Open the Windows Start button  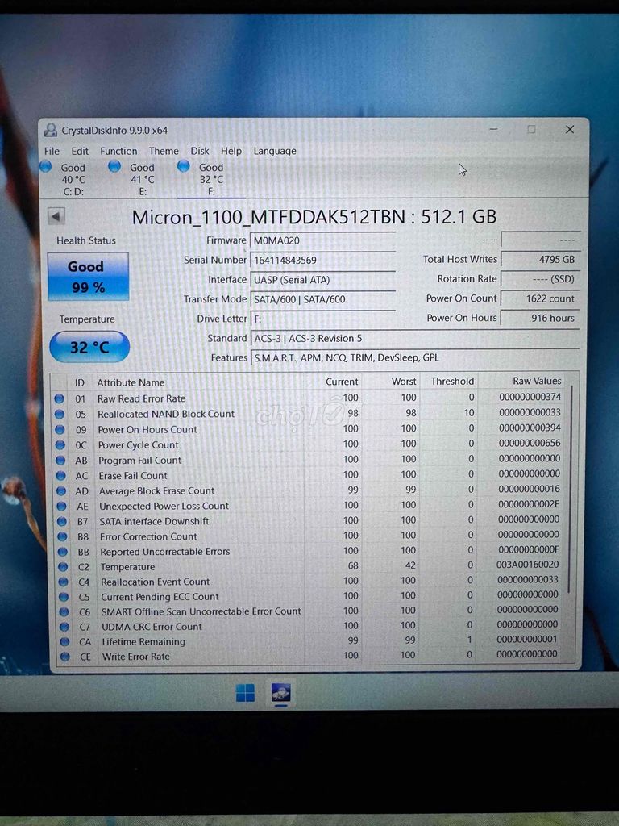[x=245, y=693]
